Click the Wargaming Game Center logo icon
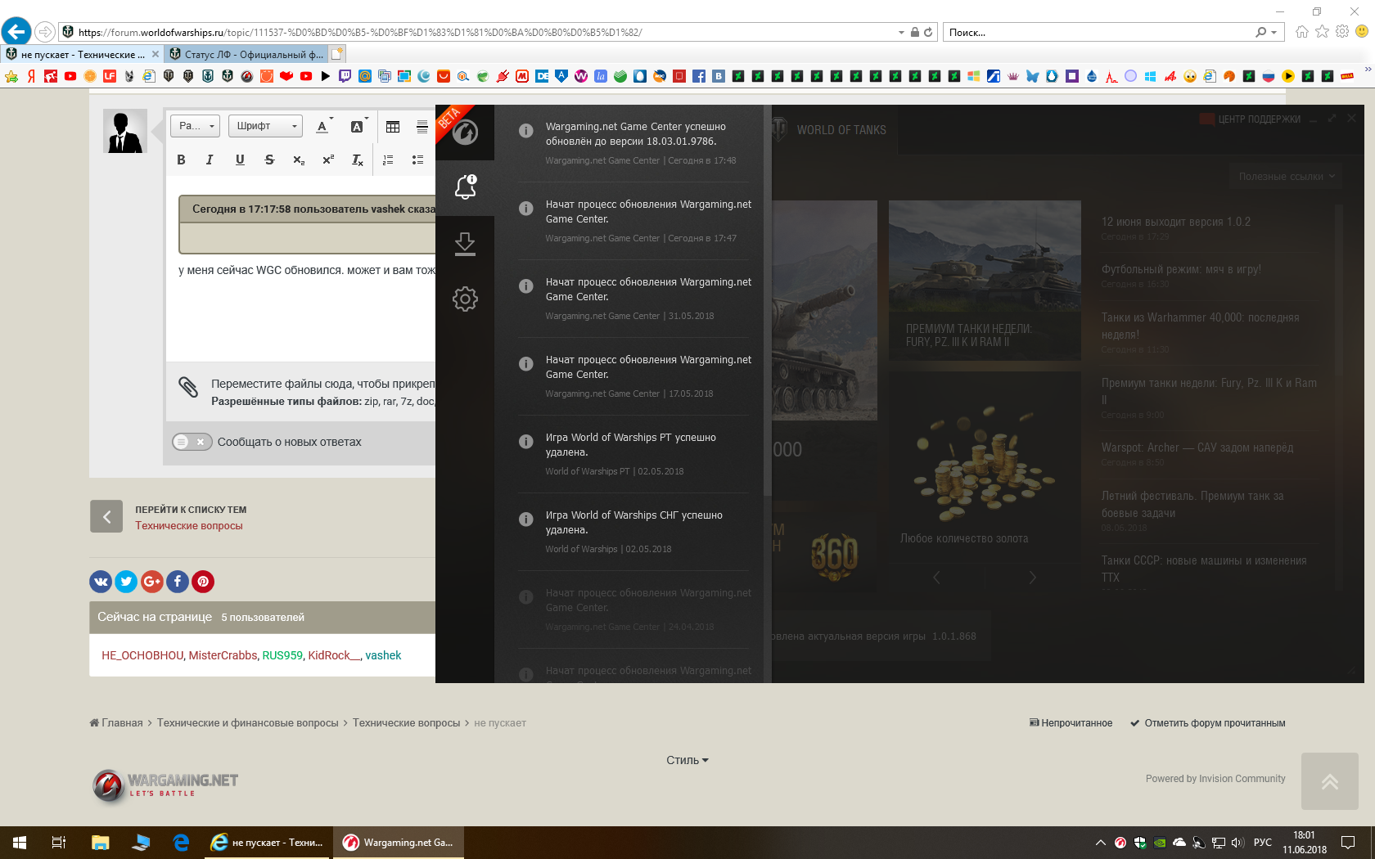This screenshot has height=859, width=1375. pos(465,132)
